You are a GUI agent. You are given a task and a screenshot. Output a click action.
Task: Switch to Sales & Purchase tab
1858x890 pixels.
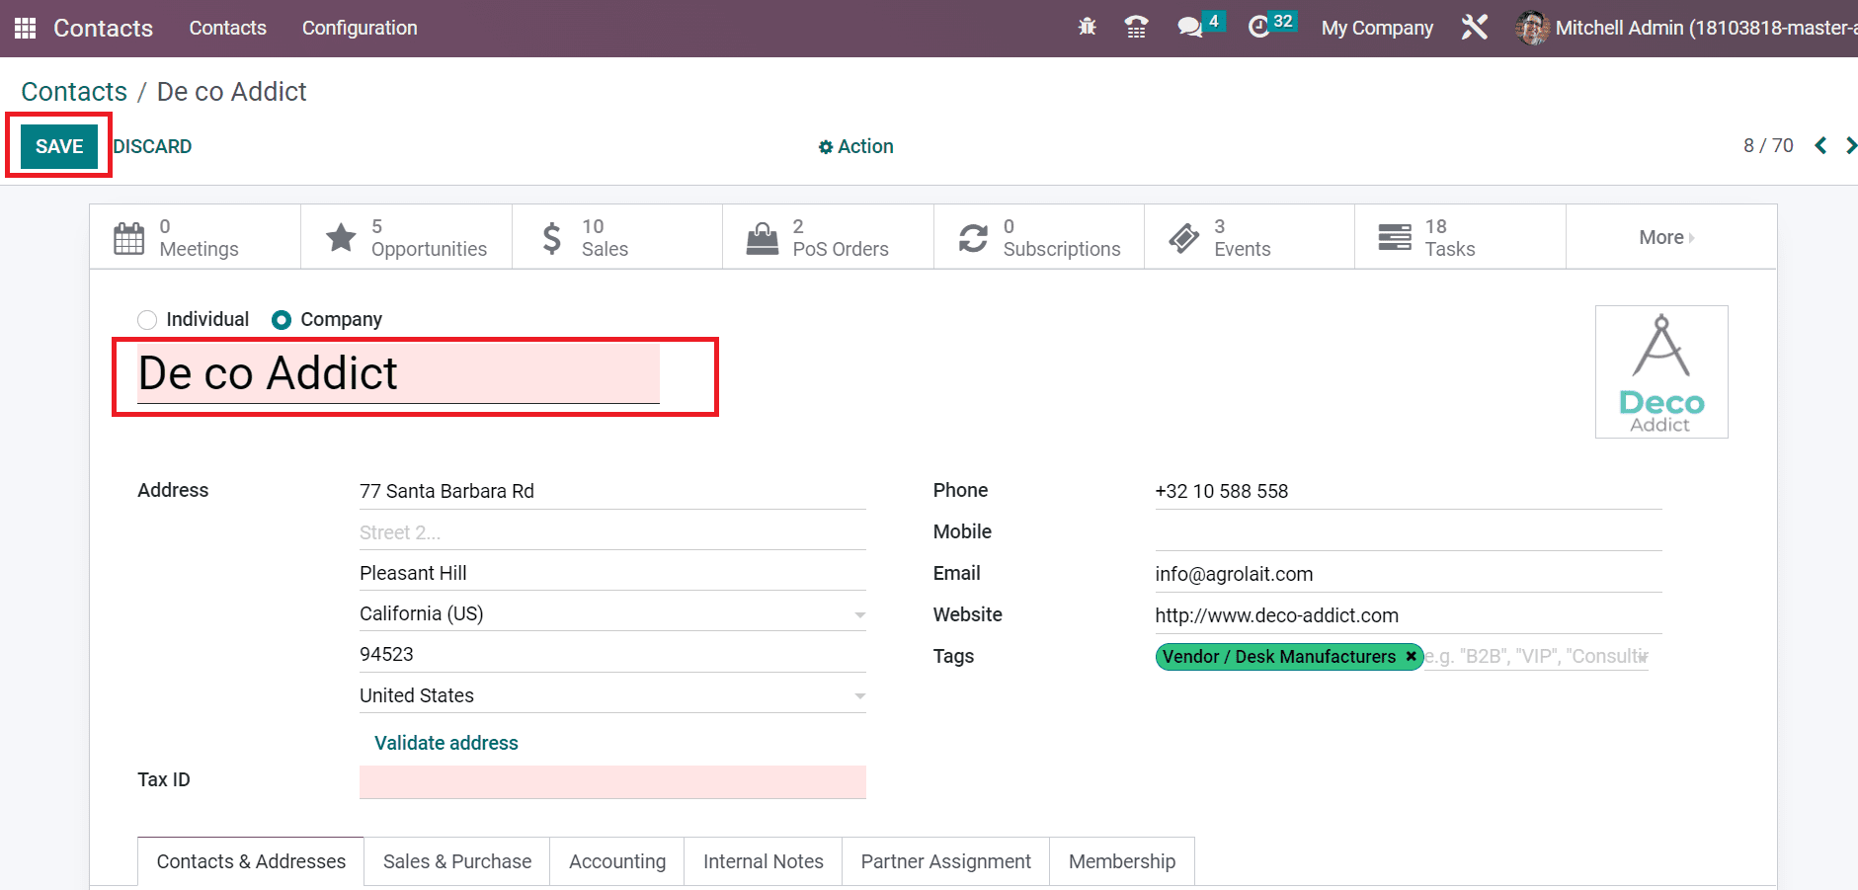457,861
